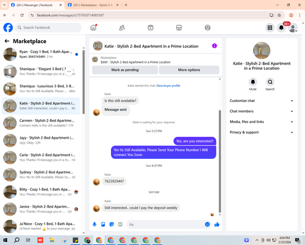Screen dimensions: 305x245
Task: Open the Friends icon in top navigation
Action: 122,27
